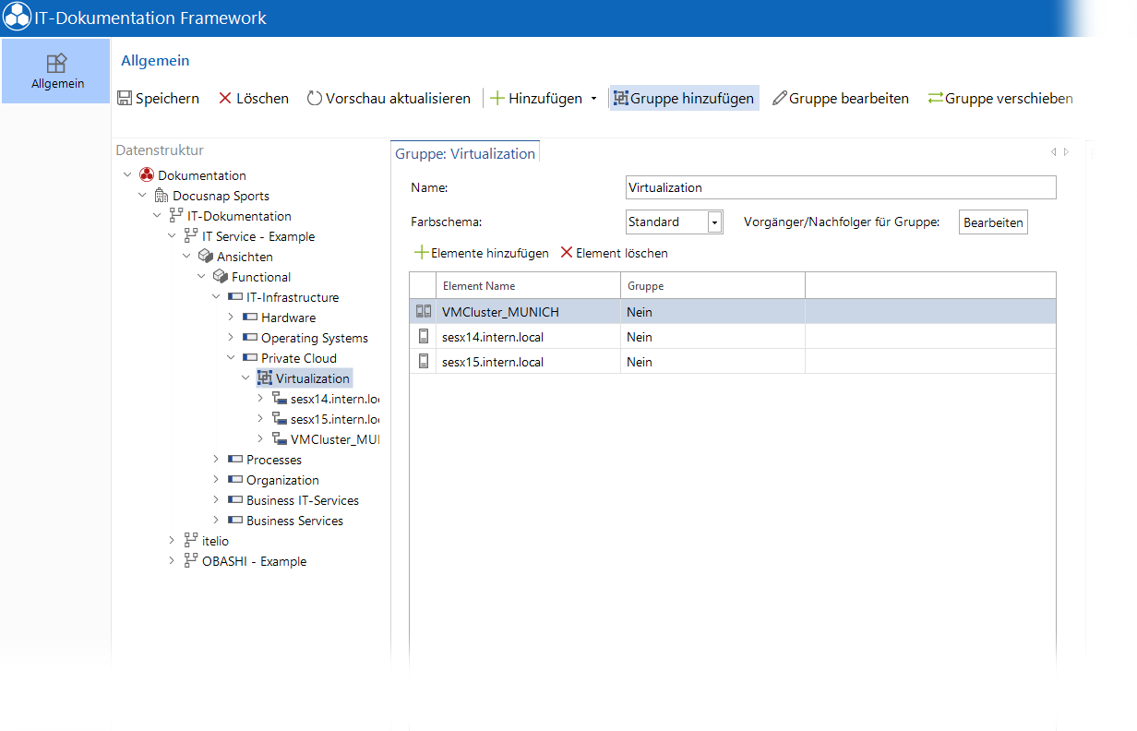Refresh preview with Vorschau aktualisieren icon
Viewport: 1137px width, 731px height.
[315, 98]
